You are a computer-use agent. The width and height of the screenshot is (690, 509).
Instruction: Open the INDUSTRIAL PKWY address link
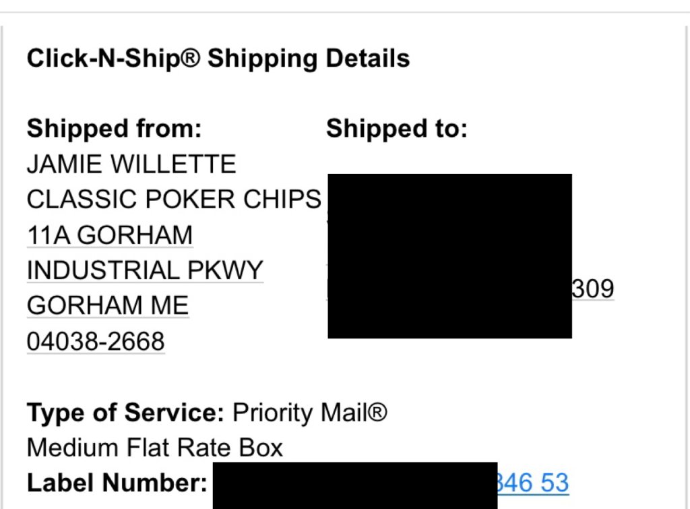coord(145,270)
